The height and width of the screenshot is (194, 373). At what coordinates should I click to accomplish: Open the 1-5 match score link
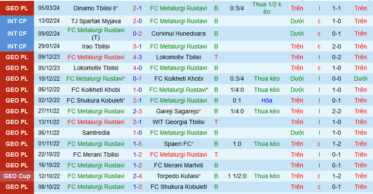[137, 144]
